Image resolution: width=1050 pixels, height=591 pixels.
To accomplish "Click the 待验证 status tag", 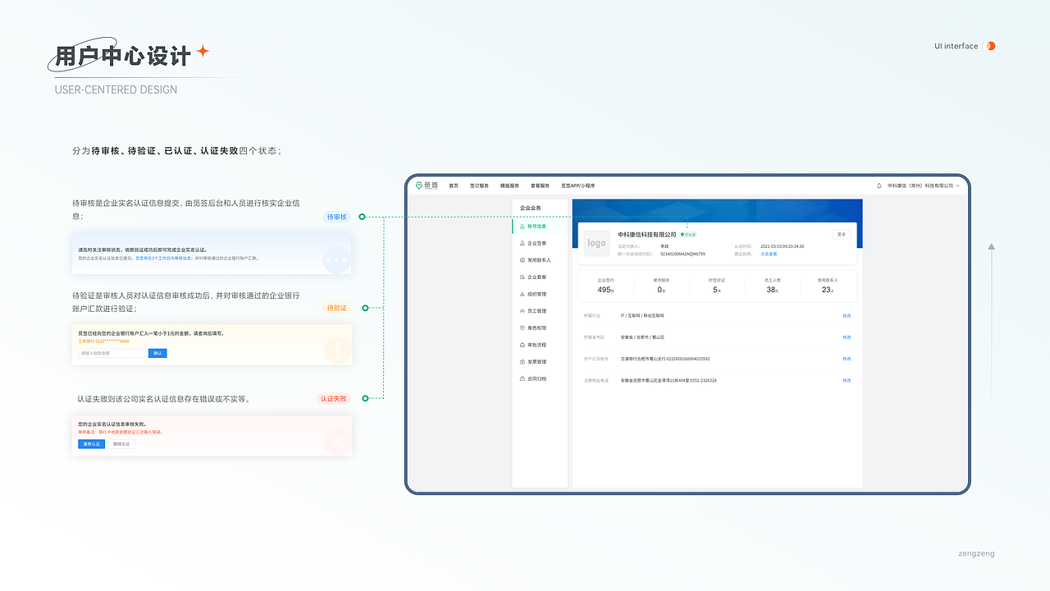I will coord(337,308).
